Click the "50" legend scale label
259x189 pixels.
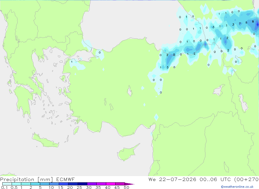[x=126, y=187]
